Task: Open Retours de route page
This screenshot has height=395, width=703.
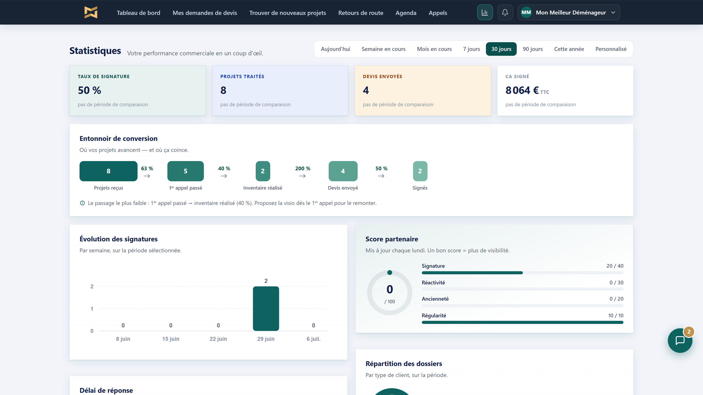Action: (361, 13)
